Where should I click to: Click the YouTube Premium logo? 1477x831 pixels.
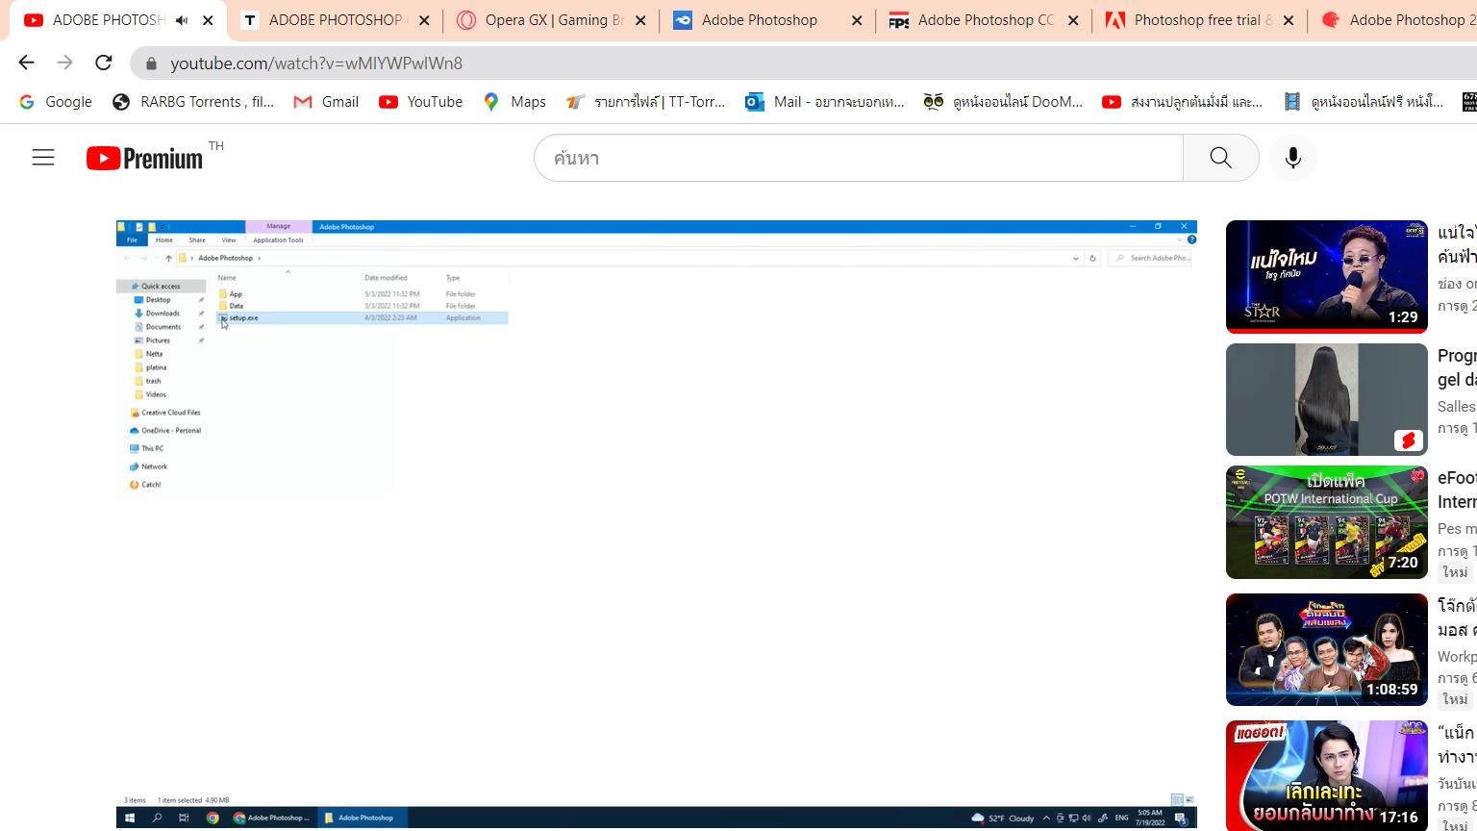(x=145, y=159)
